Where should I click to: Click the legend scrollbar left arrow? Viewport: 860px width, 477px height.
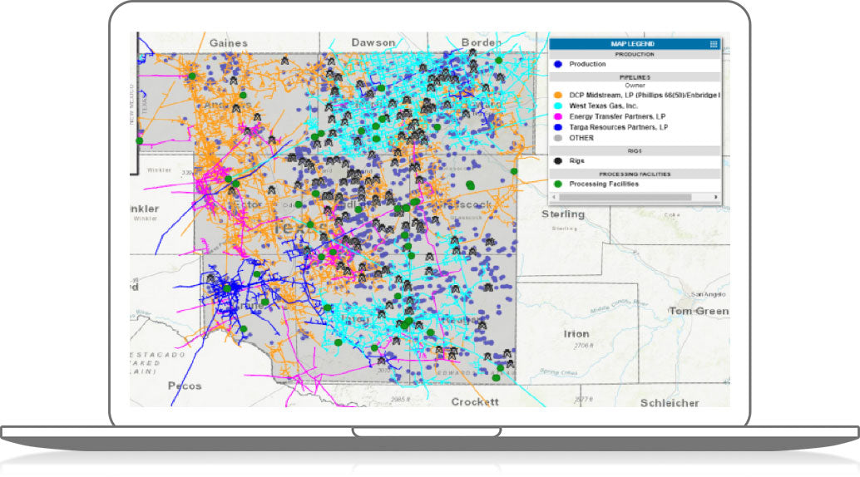[x=554, y=197]
